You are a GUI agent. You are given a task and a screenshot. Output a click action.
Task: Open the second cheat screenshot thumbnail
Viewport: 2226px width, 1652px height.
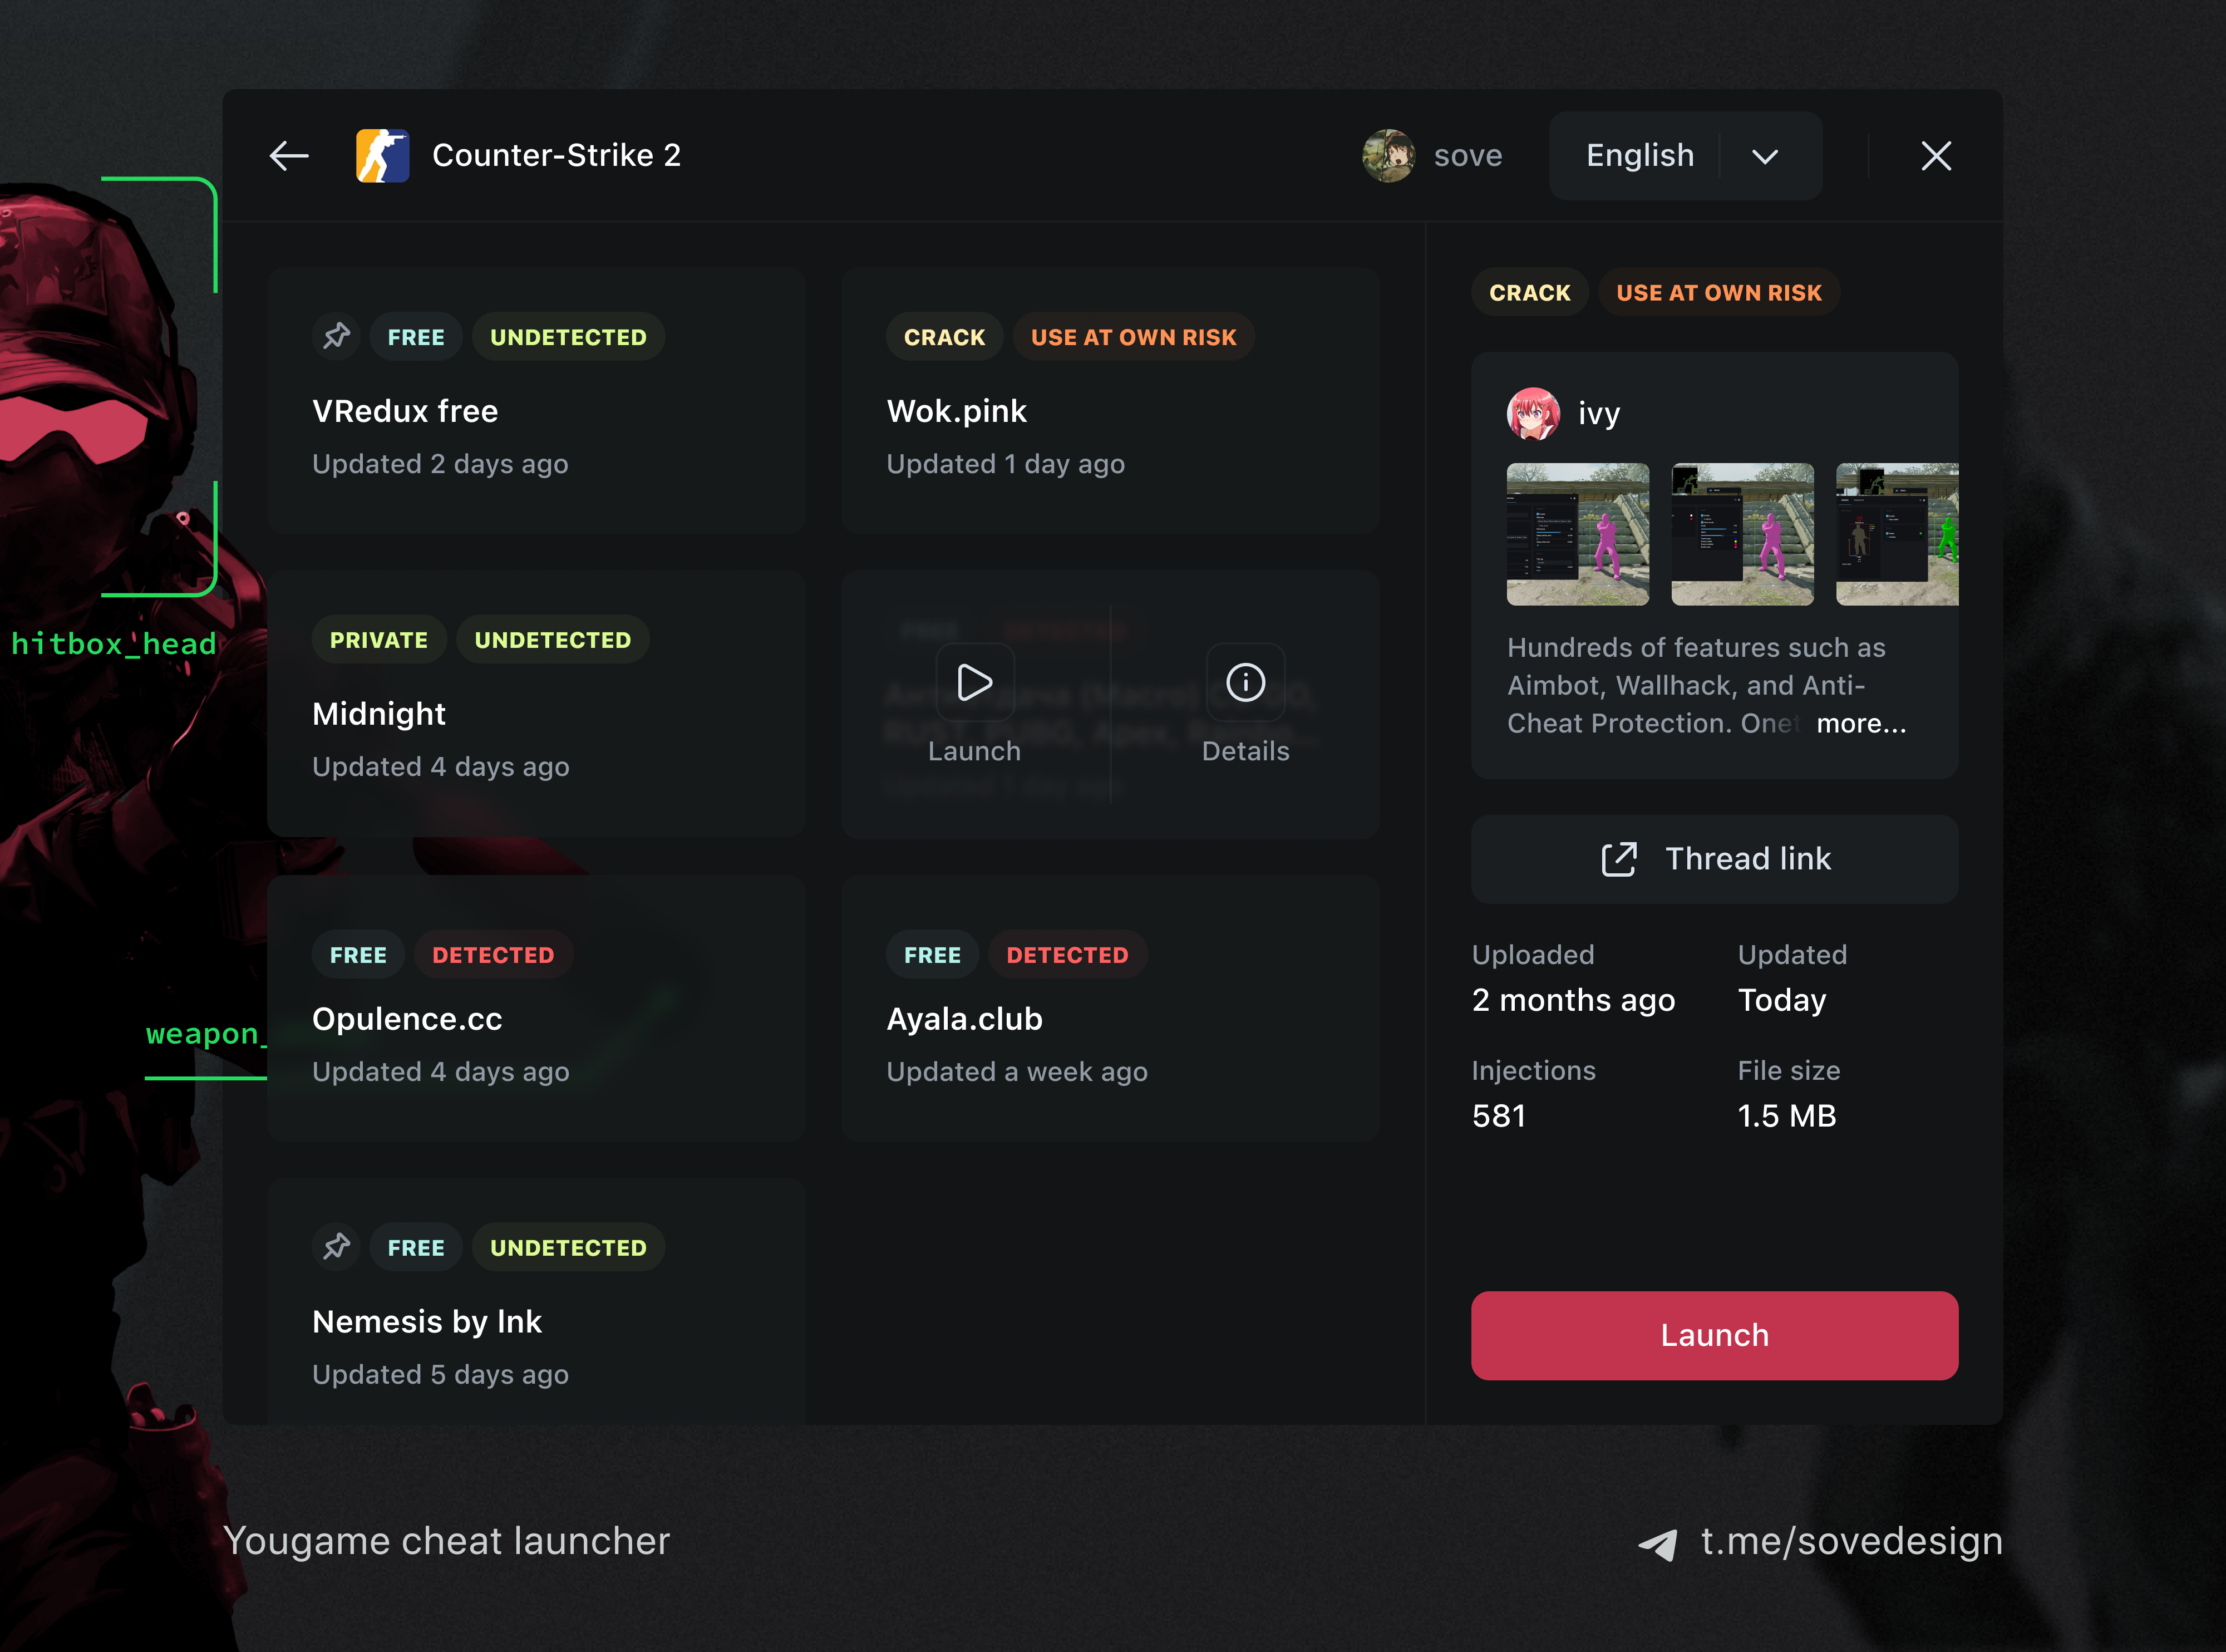[x=1742, y=534]
